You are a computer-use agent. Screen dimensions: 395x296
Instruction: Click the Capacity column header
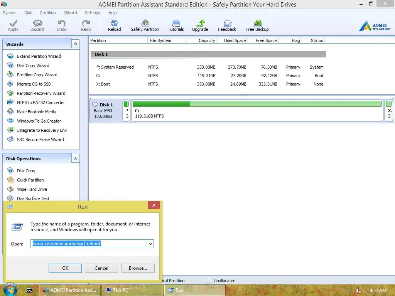[201, 40]
